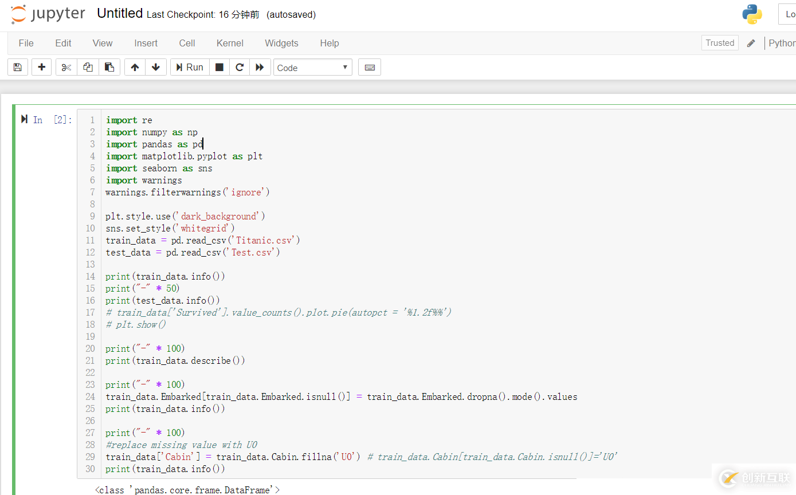The width and height of the screenshot is (796, 495).
Task: Run this cell via In prompt icon
Action: point(24,119)
